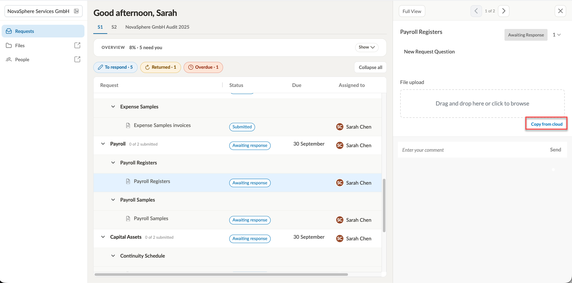Click the Awaiting Response status badge in panel

tap(526, 35)
